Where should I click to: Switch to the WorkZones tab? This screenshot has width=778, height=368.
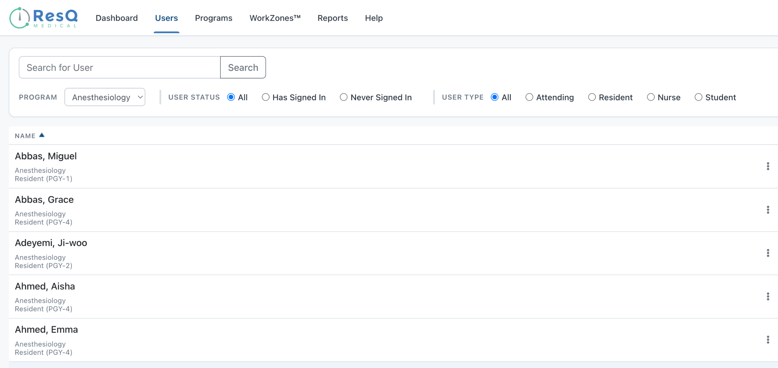click(275, 18)
